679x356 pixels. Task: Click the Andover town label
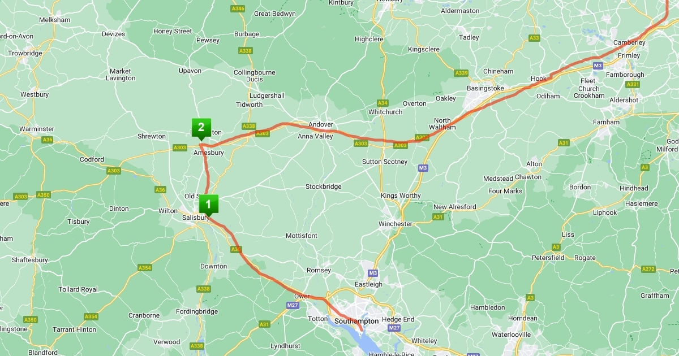click(321, 124)
